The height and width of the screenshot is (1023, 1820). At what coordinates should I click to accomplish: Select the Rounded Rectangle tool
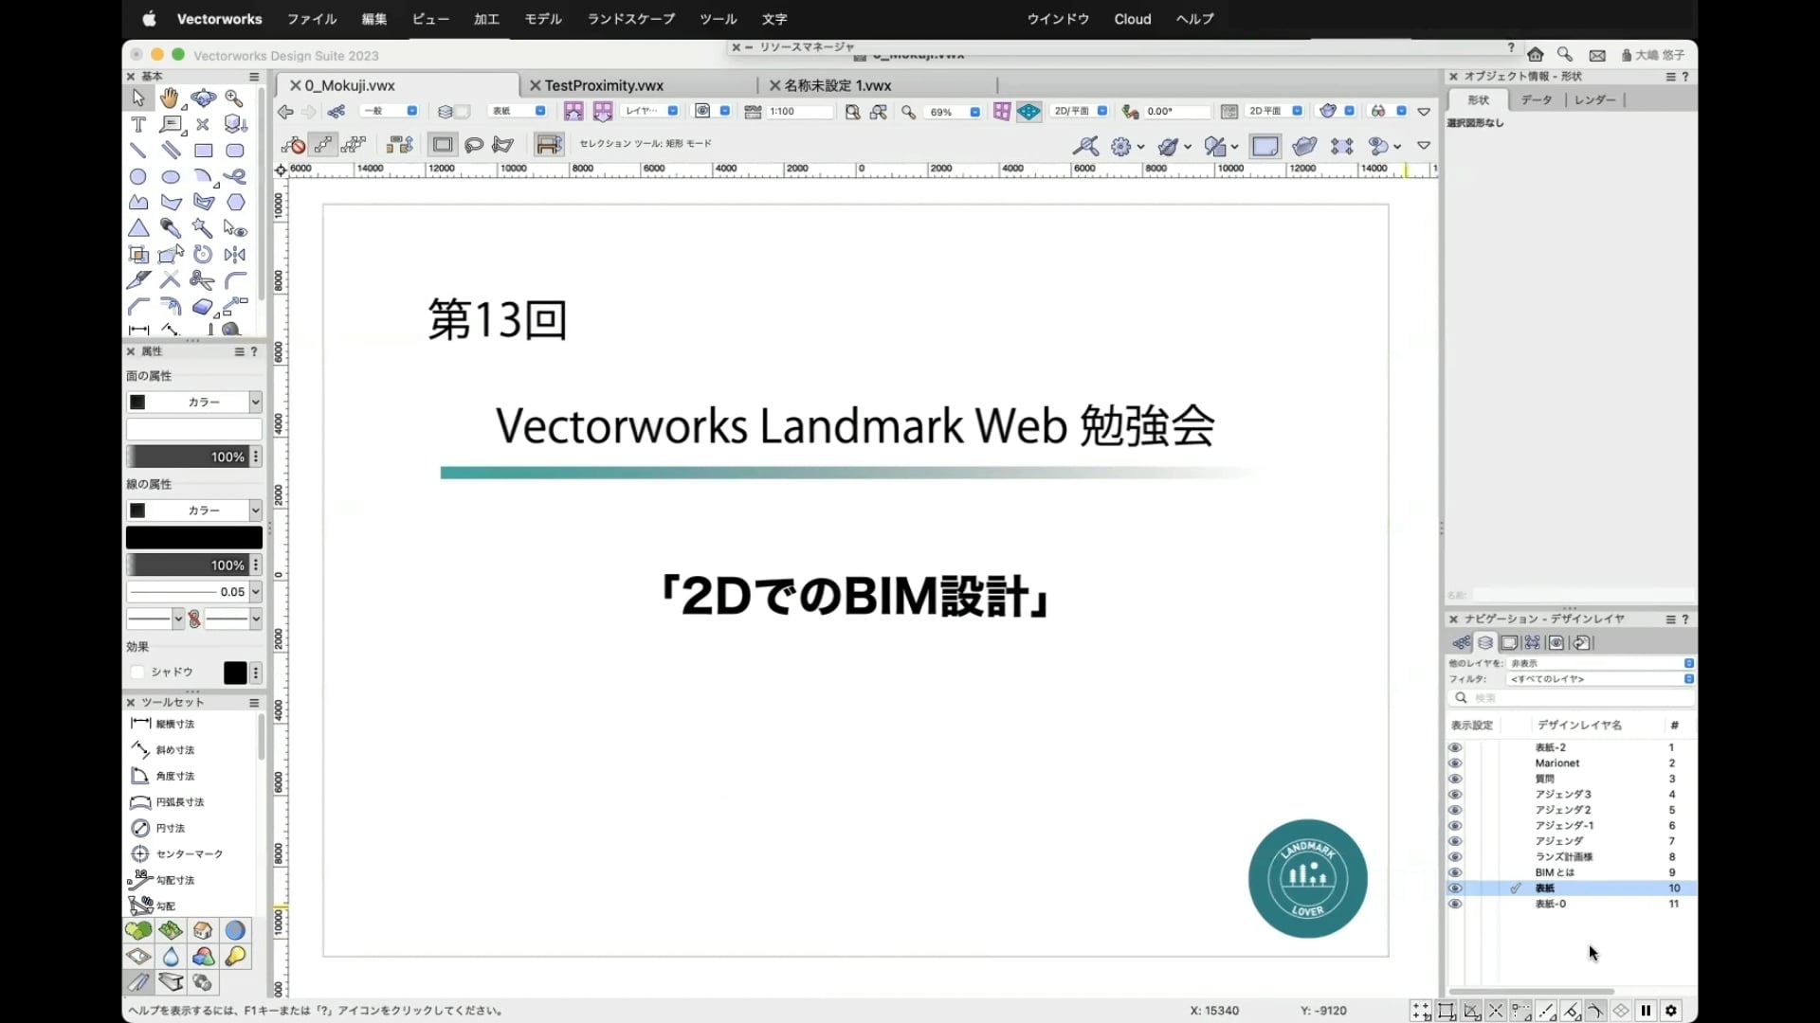click(x=235, y=151)
